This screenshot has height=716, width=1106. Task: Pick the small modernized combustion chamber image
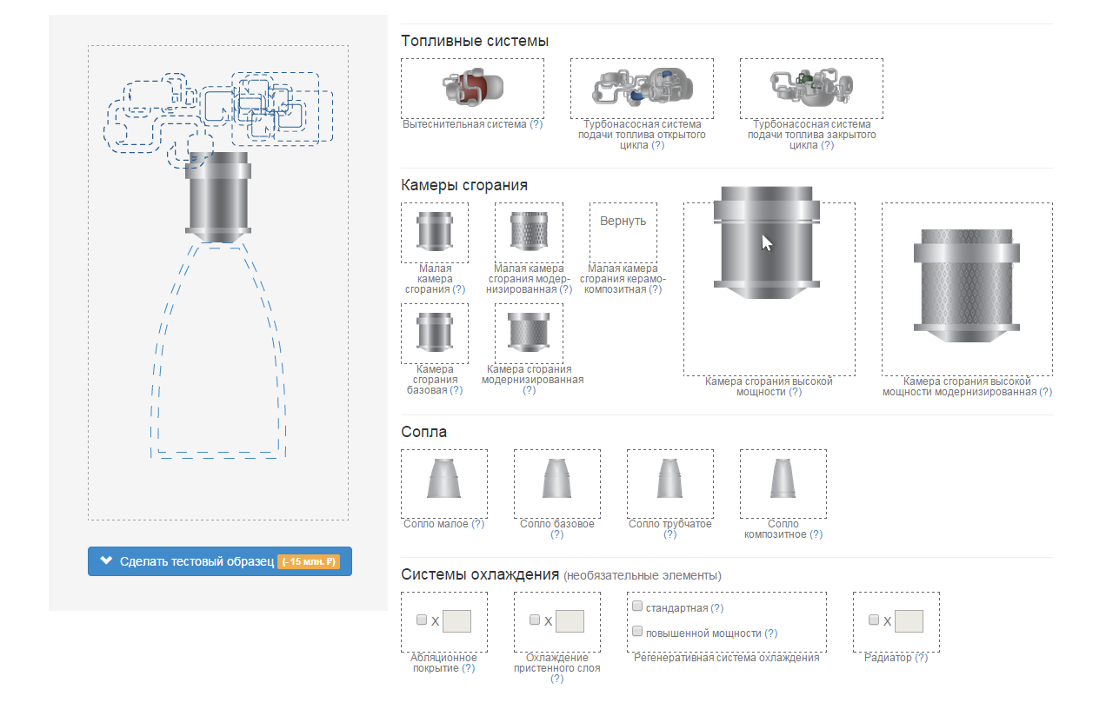(529, 232)
